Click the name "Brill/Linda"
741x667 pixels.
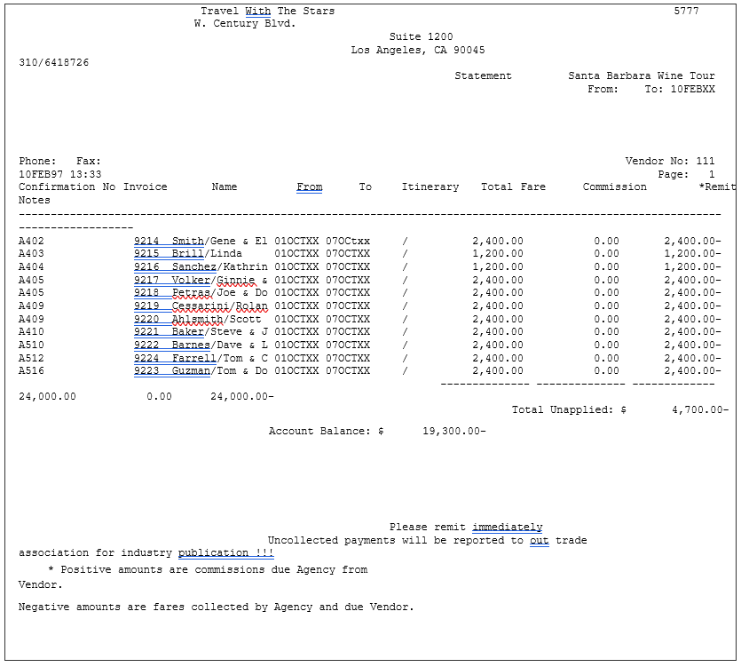pos(207,253)
